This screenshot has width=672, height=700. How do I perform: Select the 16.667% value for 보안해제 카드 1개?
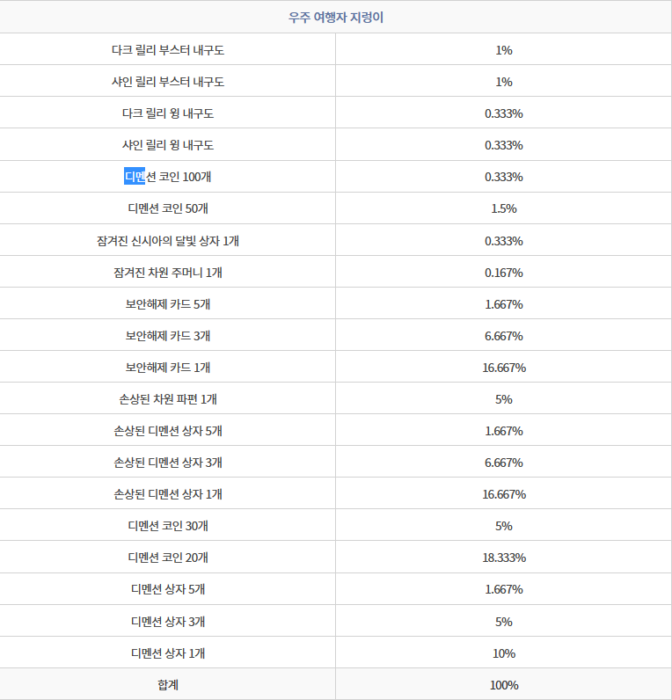click(x=504, y=368)
